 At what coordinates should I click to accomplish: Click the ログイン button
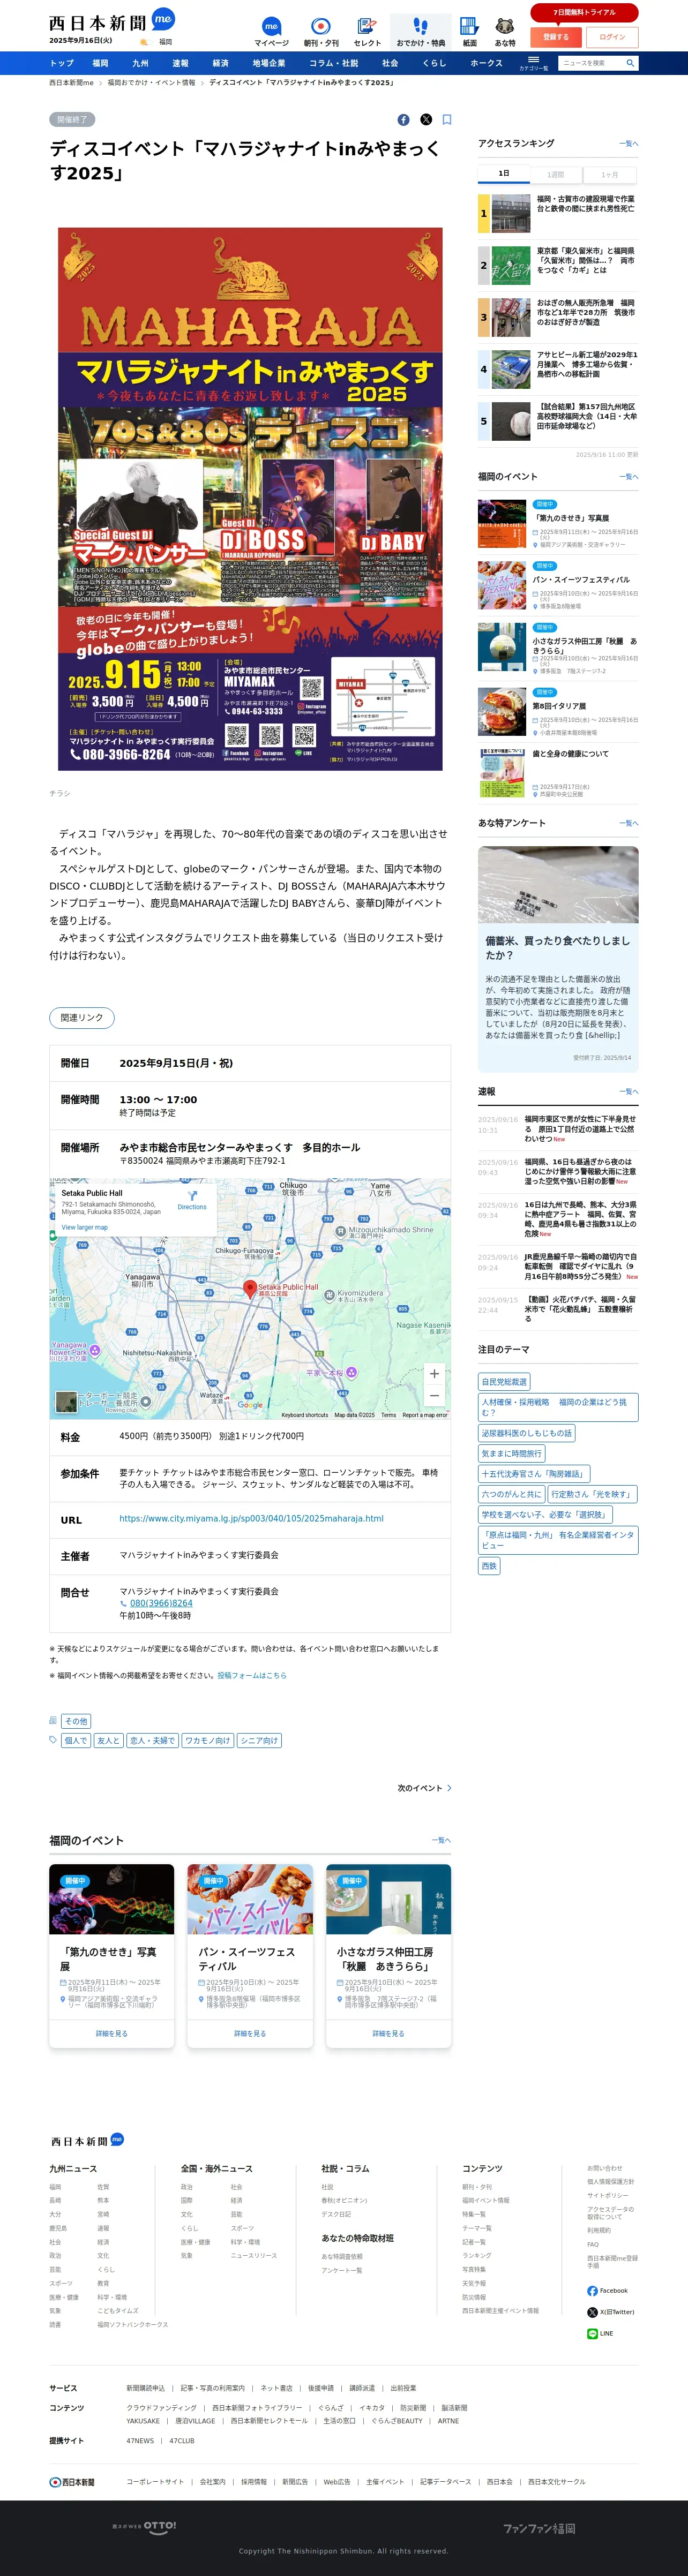(x=612, y=37)
